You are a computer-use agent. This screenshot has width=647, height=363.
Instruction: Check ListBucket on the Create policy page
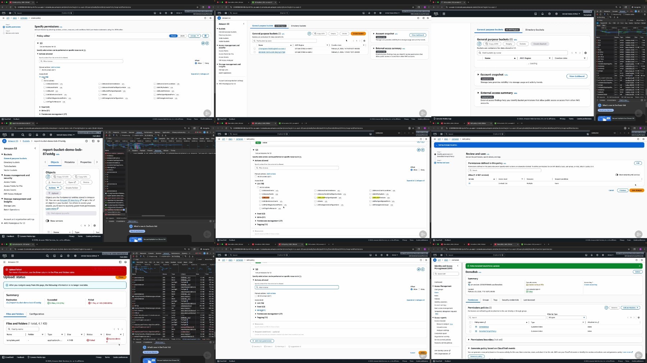coord(45,91)
